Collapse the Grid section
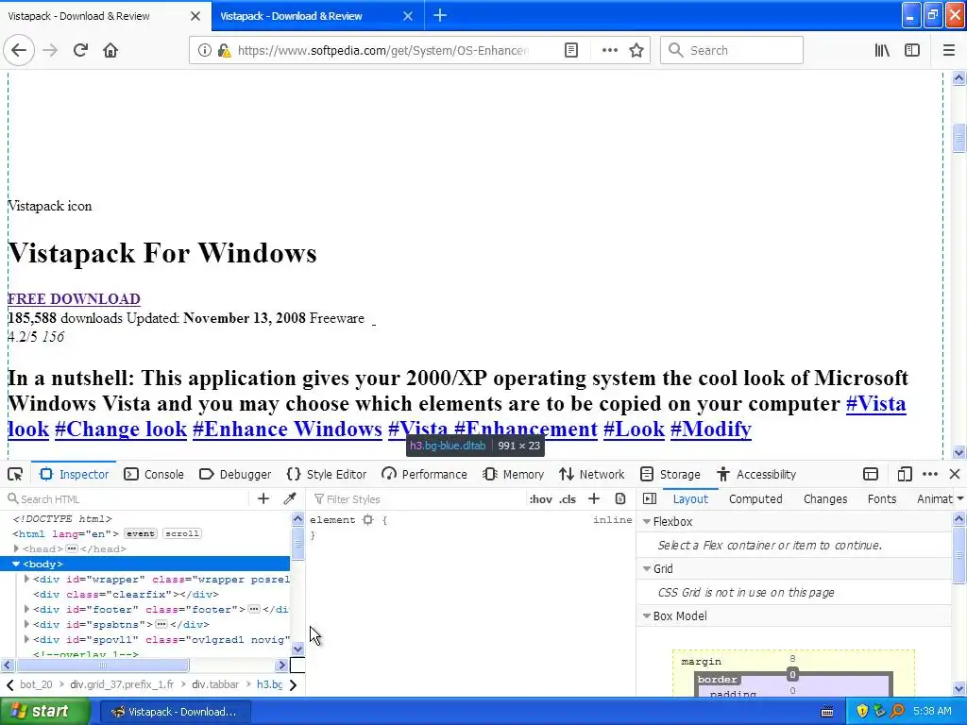This screenshot has width=967, height=725. [647, 568]
